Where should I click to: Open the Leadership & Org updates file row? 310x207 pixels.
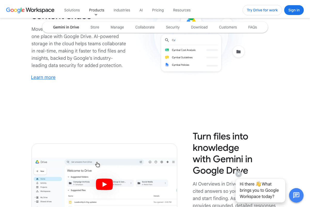(121, 202)
